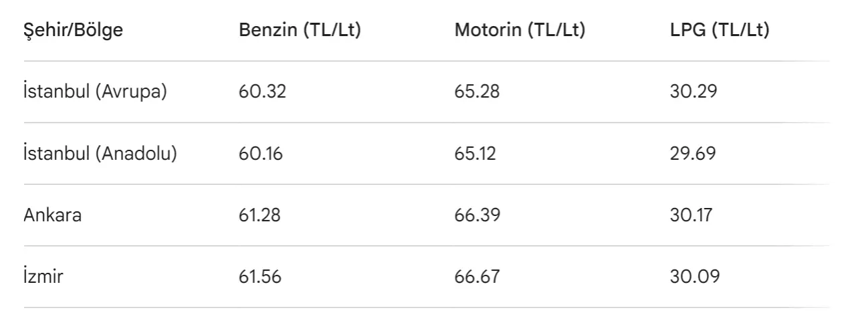Click Ankara's benzin price 61.28
Viewport: 856px width, 333px height.
point(260,215)
